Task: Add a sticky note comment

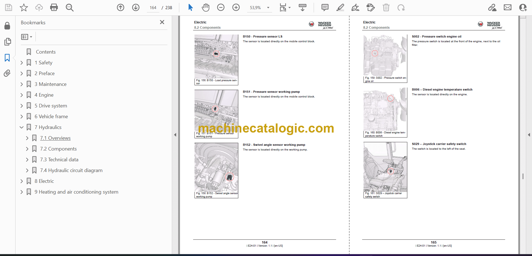Action: [325, 7]
